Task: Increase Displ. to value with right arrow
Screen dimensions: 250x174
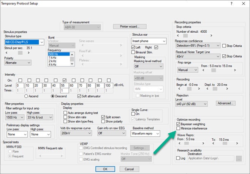Action: (x=227, y=89)
